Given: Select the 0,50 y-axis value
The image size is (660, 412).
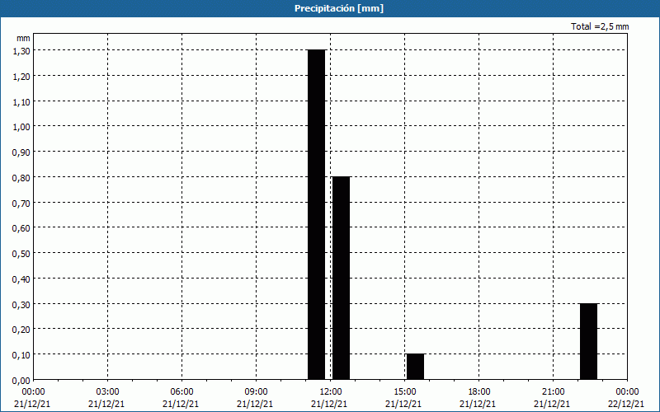Looking at the screenshot, I should 21,254.
